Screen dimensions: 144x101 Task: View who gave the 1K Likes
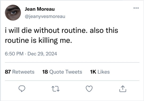pos(100,72)
